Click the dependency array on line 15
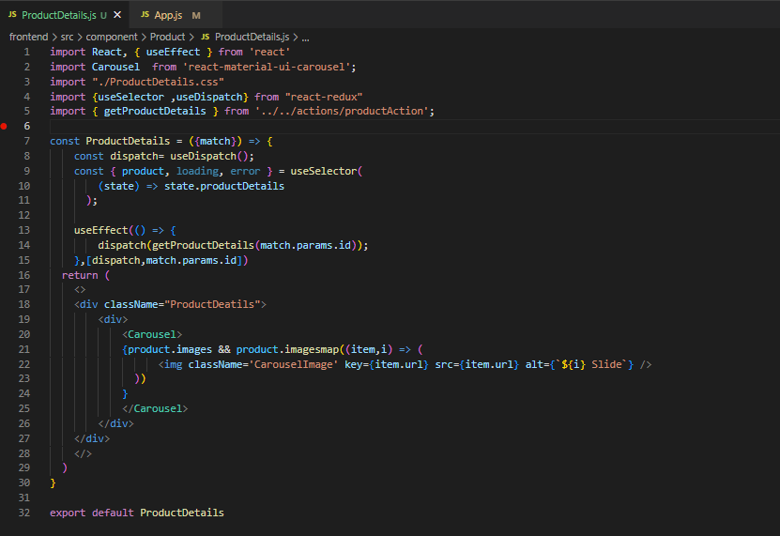The width and height of the screenshot is (780, 536). coord(164,260)
